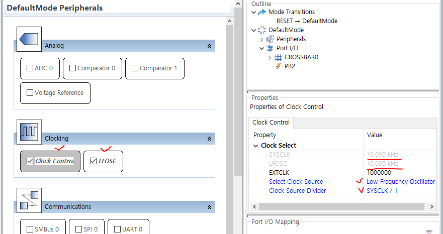Click the Port I/O Mapping filter triangle icon
The width and height of the screenshot is (443, 234).
[x=429, y=232]
